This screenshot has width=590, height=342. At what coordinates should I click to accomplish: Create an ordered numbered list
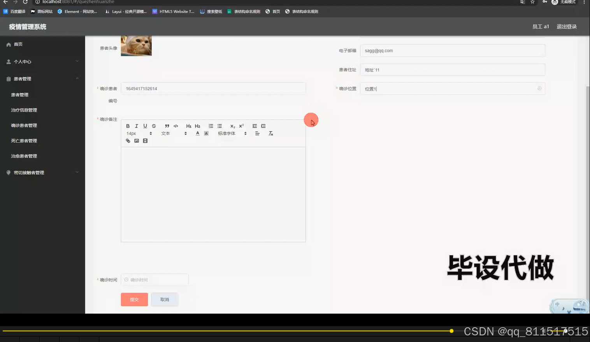(x=211, y=126)
